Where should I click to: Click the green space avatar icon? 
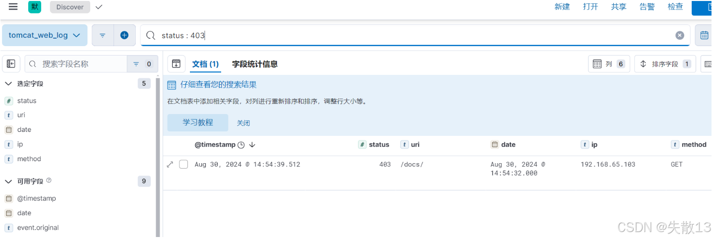click(35, 7)
